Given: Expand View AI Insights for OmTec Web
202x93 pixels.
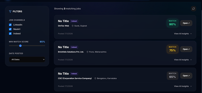Looking at the screenshot, I should point(183,34).
